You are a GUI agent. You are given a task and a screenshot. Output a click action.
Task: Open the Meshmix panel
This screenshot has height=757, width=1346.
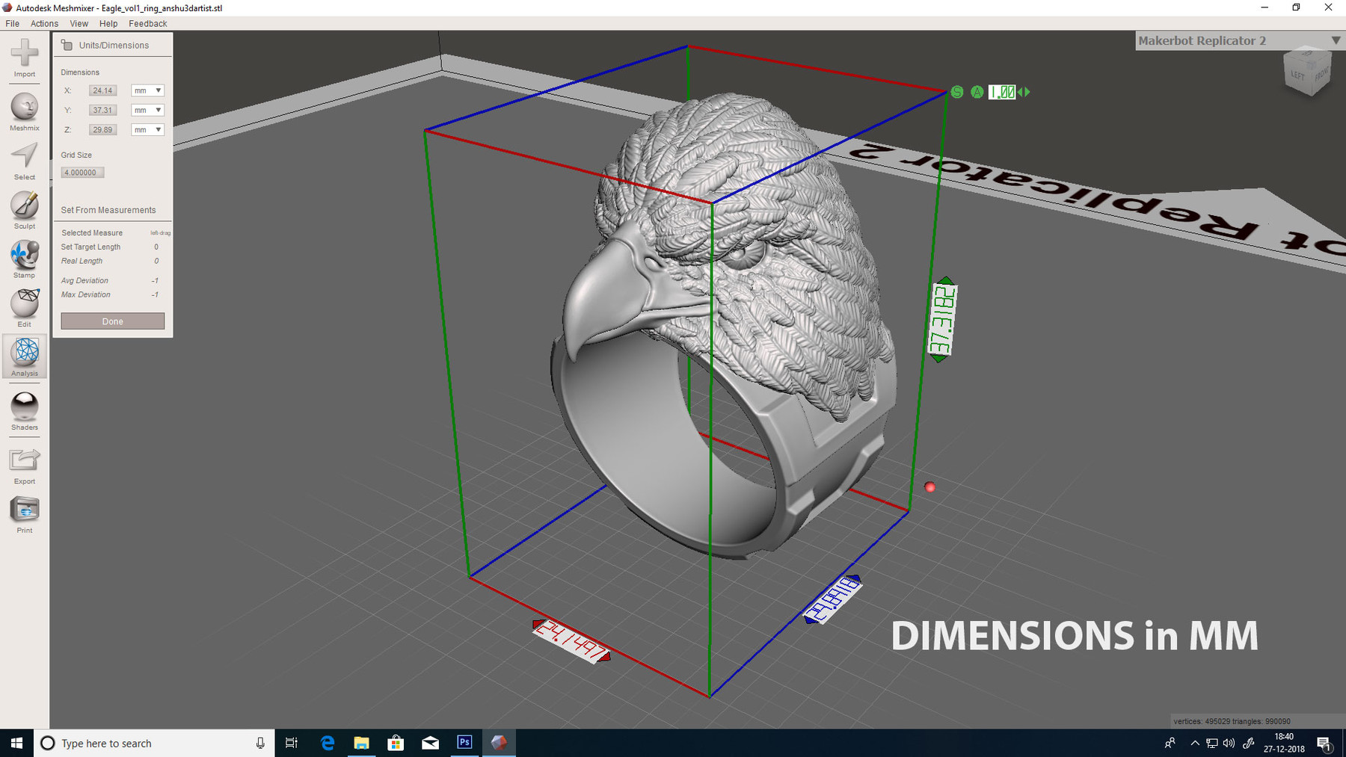pos(24,108)
